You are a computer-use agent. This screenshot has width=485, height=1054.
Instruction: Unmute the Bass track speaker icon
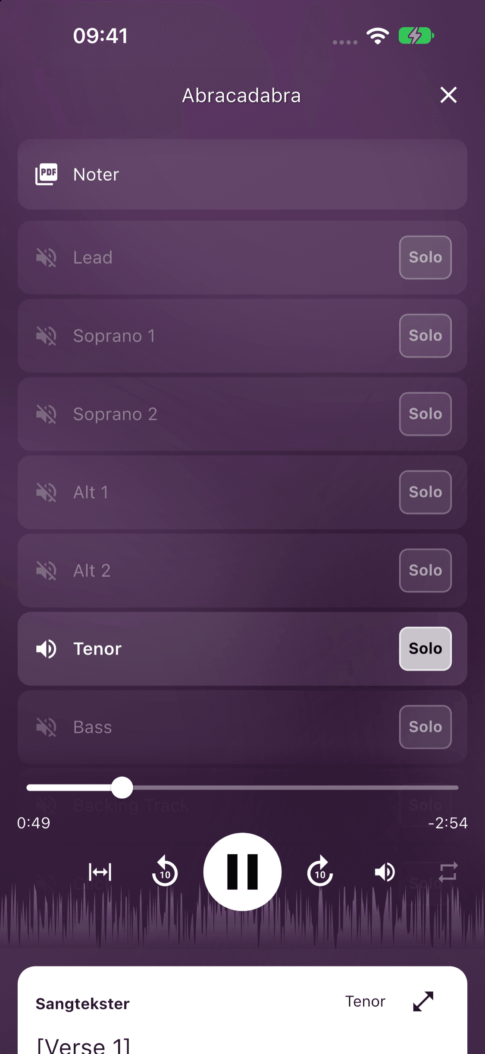tap(46, 727)
